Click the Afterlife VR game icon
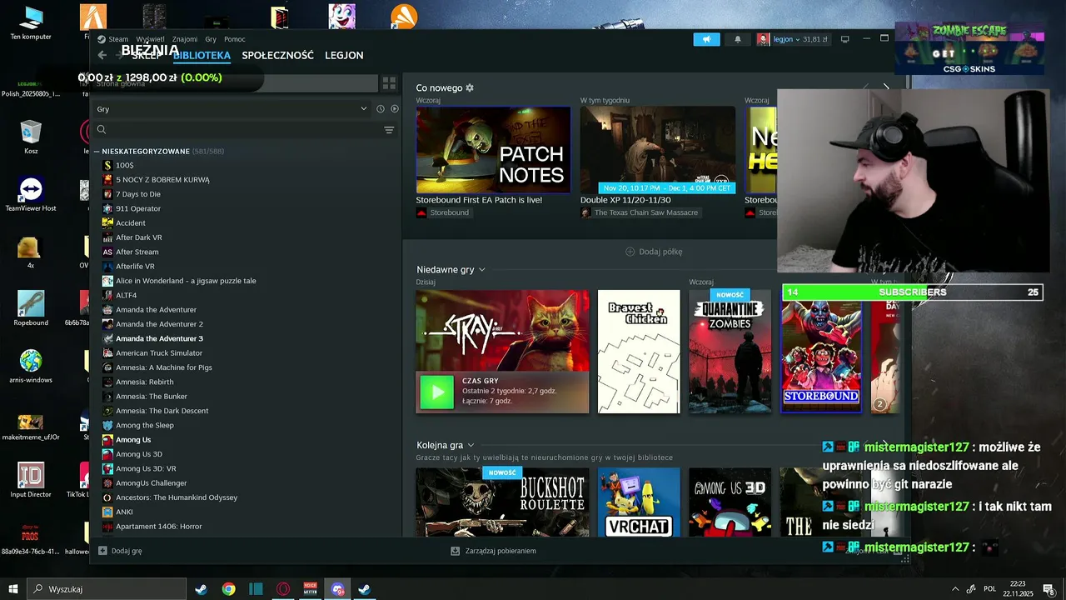The width and height of the screenshot is (1066, 600). point(107,266)
